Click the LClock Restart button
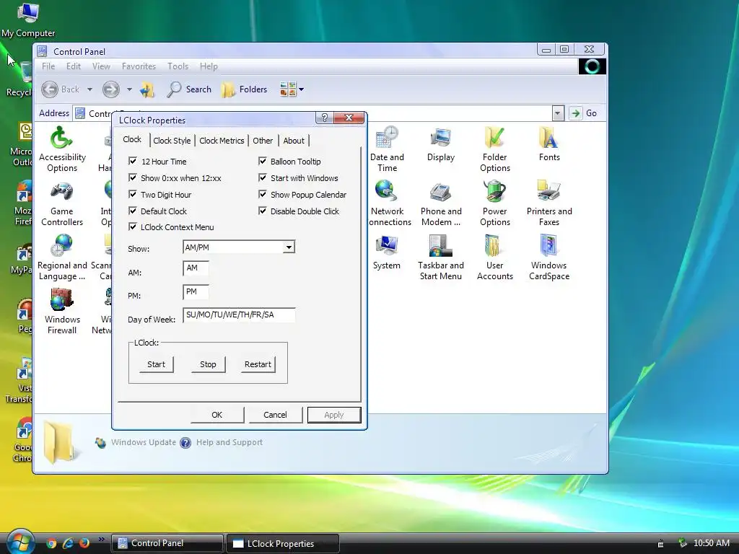The height and width of the screenshot is (554, 739). [x=258, y=364]
